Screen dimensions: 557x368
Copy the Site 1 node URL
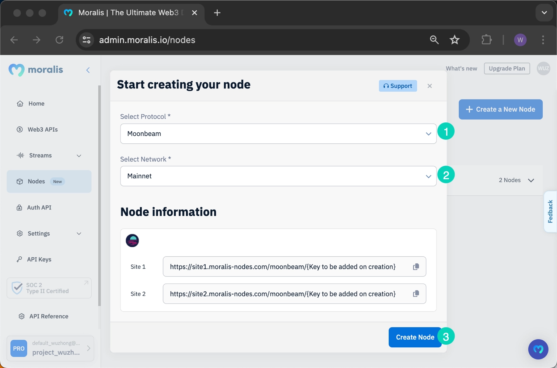[x=416, y=267]
